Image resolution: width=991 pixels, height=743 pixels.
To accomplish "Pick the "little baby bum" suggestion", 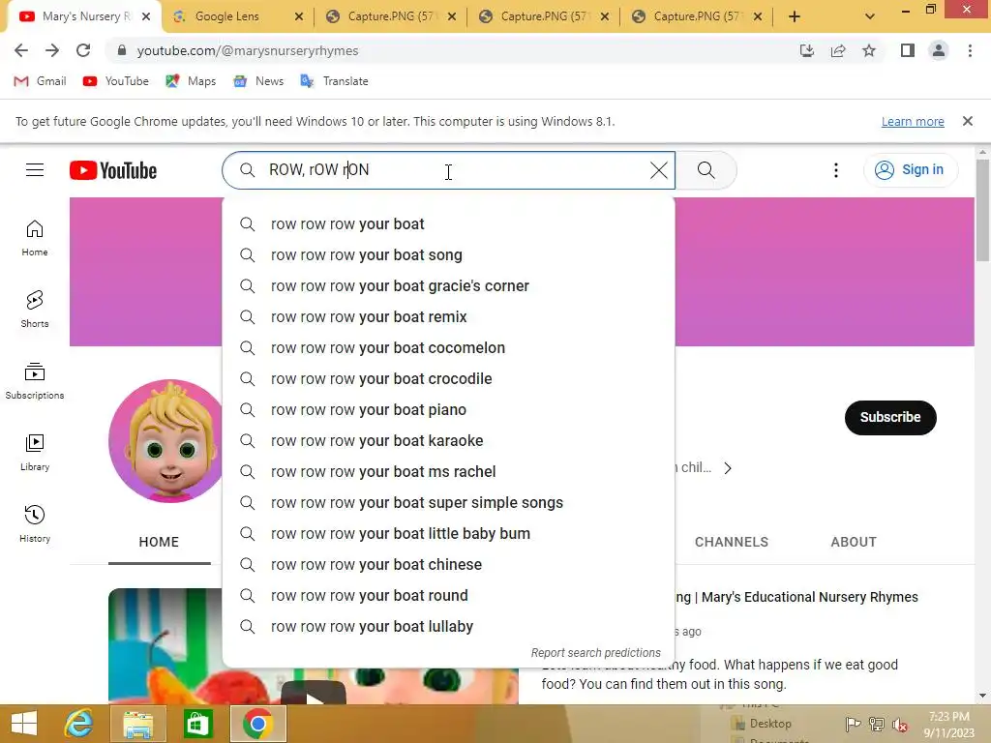I will [448, 534].
